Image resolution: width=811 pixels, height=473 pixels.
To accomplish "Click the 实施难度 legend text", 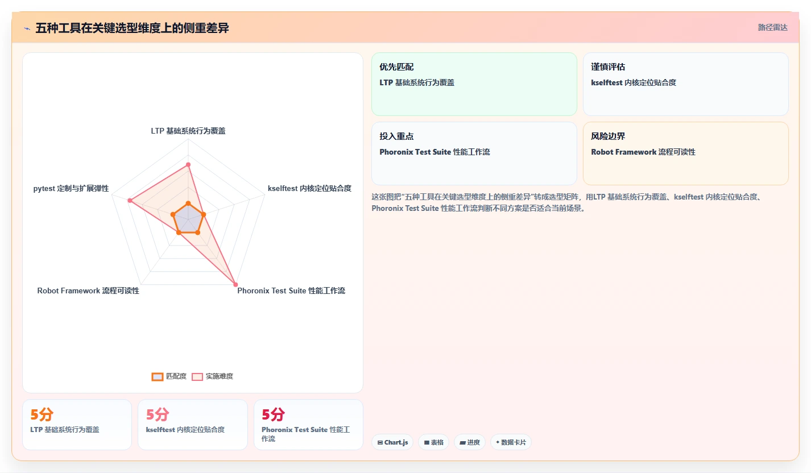I will (x=220, y=376).
